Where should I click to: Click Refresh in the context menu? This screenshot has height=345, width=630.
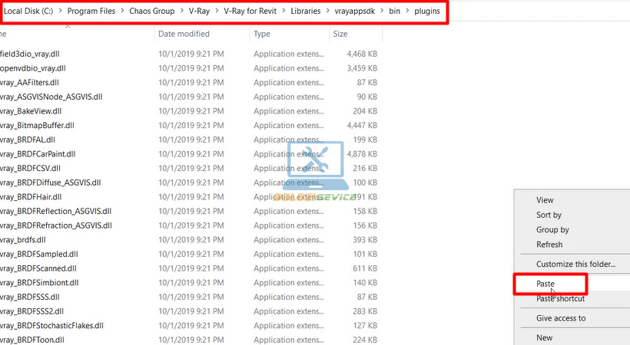[549, 245]
